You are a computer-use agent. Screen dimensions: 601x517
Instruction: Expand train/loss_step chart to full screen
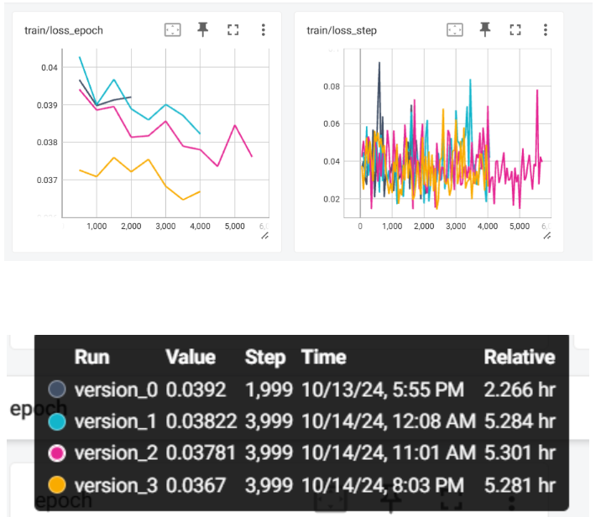pyautogui.click(x=515, y=30)
